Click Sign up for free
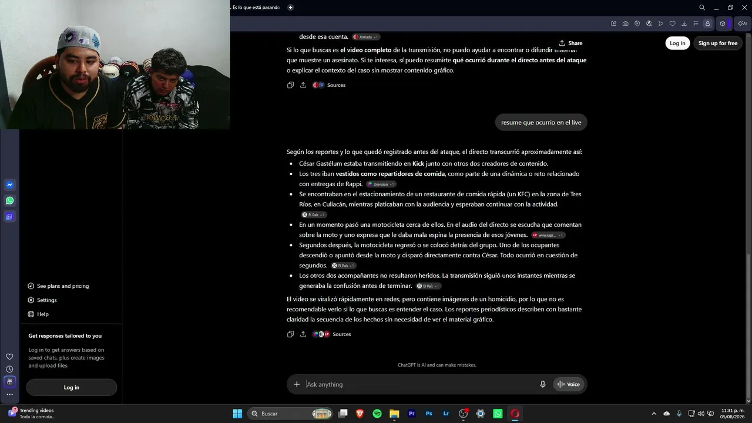752x423 pixels. (718, 43)
